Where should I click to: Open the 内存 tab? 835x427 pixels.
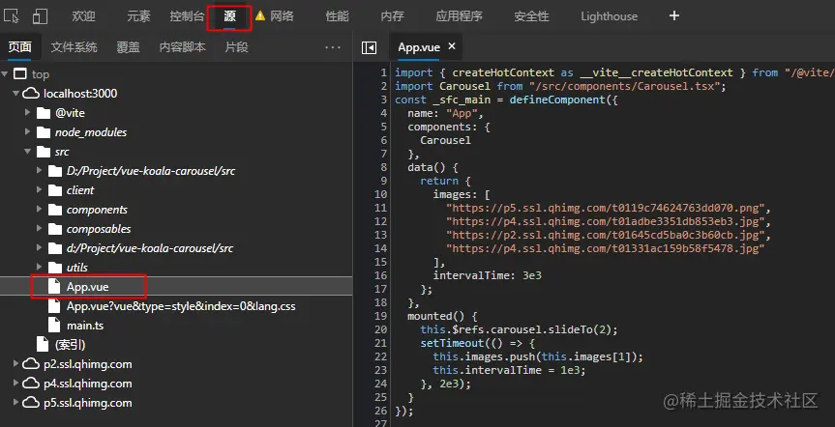(x=393, y=16)
